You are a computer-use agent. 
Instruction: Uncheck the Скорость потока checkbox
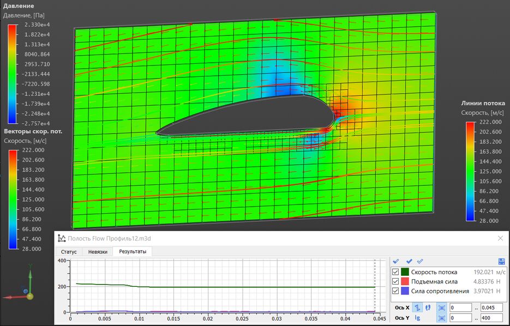(x=396, y=272)
